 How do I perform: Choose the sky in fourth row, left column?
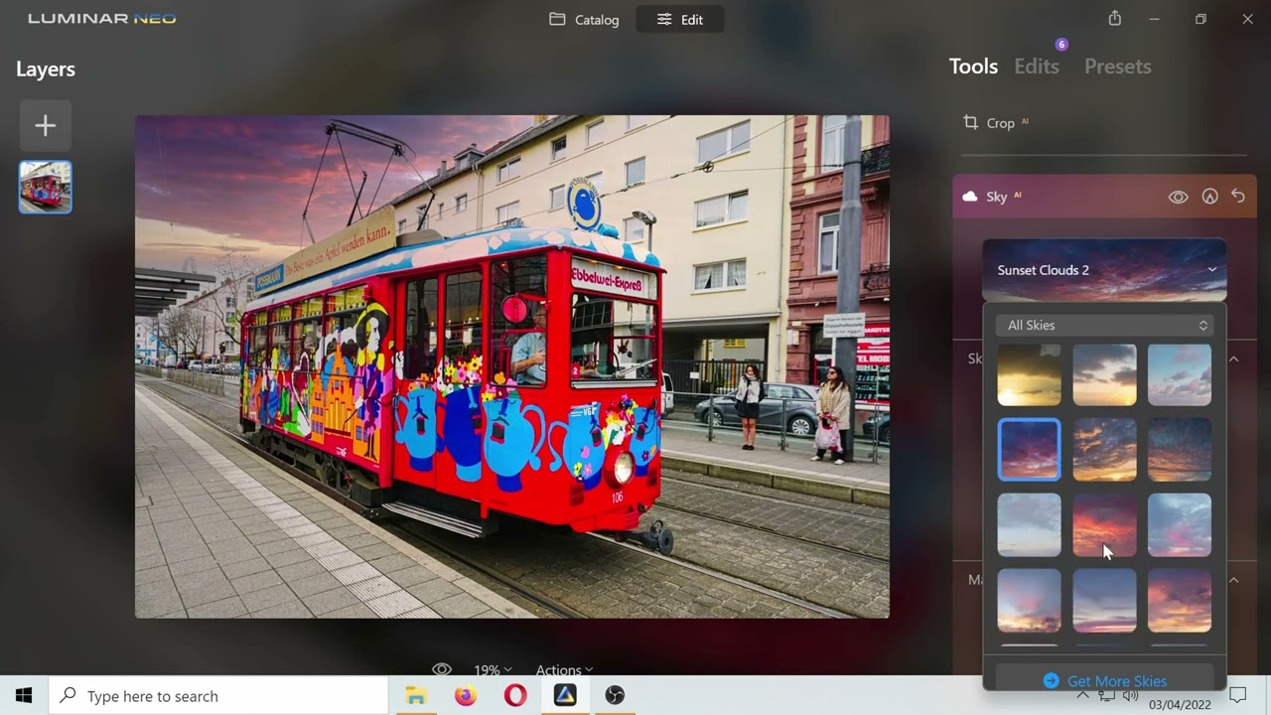1029,601
